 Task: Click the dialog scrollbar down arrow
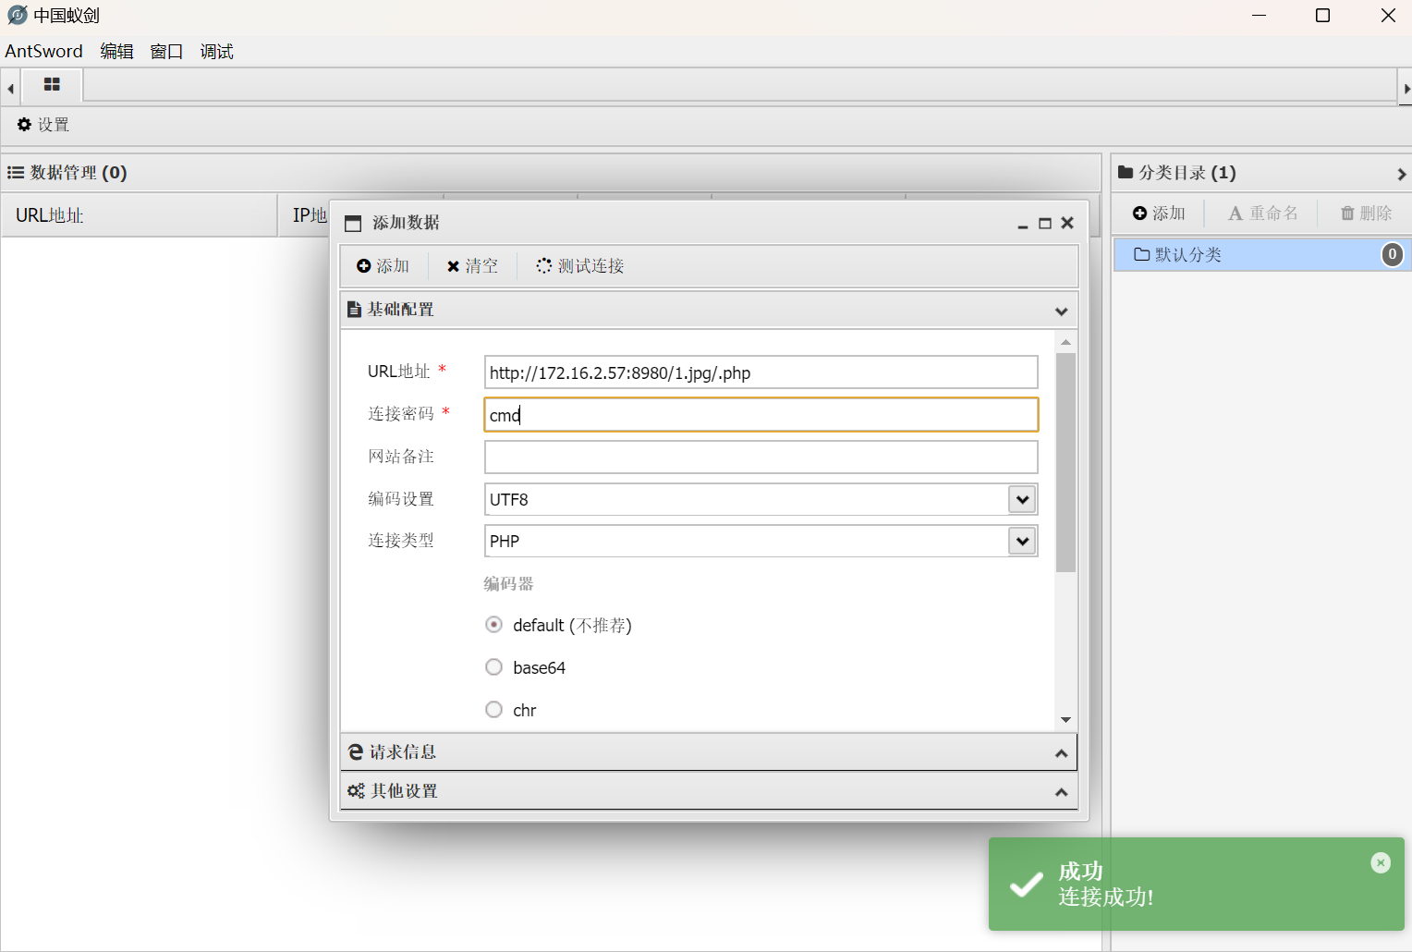(x=1065, y=719)
